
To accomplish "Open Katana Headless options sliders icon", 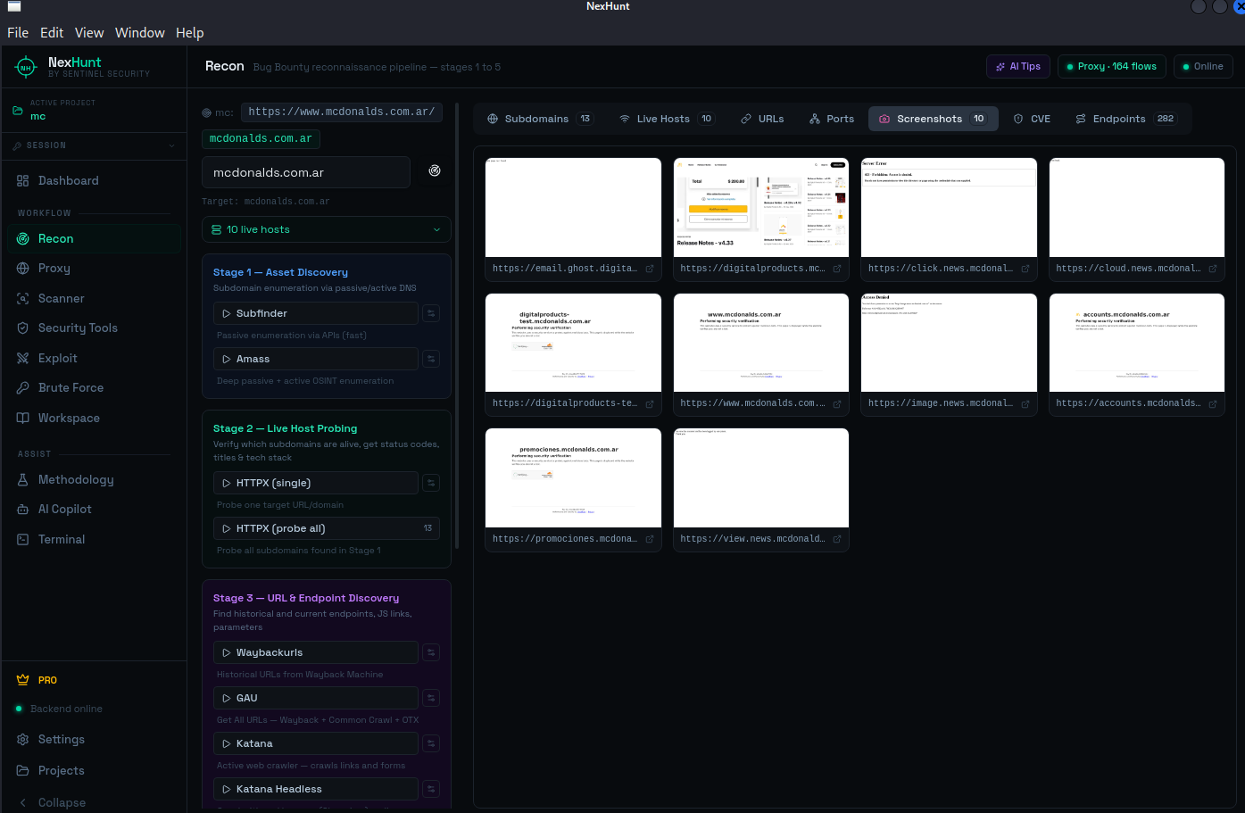I will click(431, 789).
